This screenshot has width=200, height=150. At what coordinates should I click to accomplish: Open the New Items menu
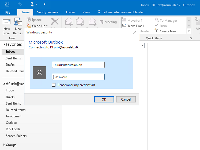[x=18, y=27]
